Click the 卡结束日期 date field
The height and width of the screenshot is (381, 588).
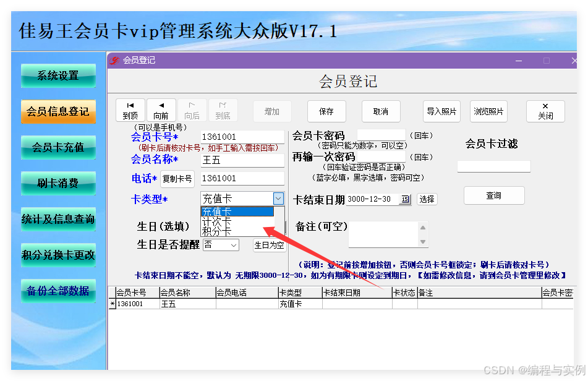[373, 199]
